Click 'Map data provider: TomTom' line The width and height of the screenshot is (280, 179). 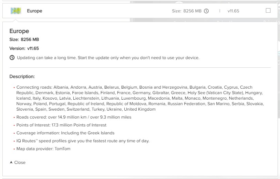43,149
